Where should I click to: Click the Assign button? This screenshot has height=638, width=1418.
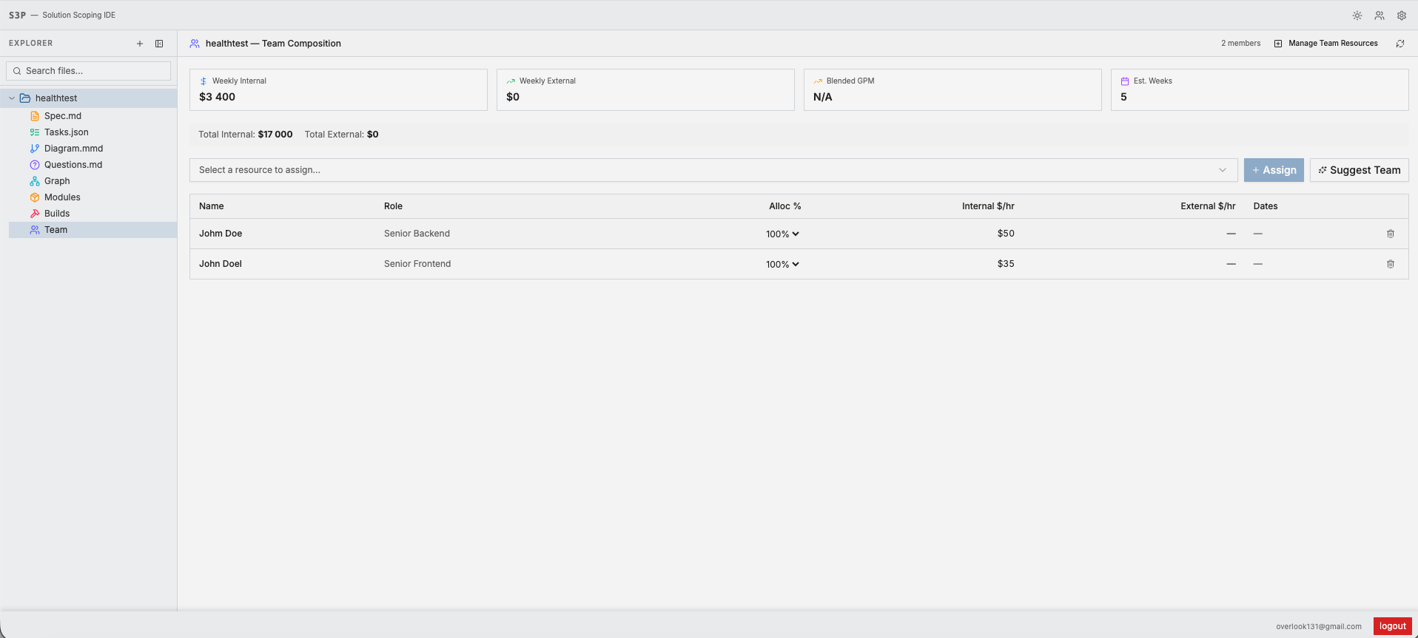point(1274,170)
